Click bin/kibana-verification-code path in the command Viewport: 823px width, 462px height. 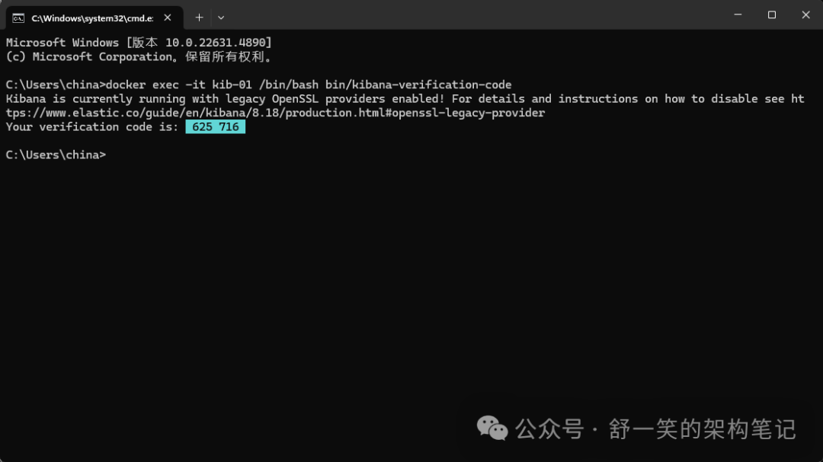(x=418, y=85)
